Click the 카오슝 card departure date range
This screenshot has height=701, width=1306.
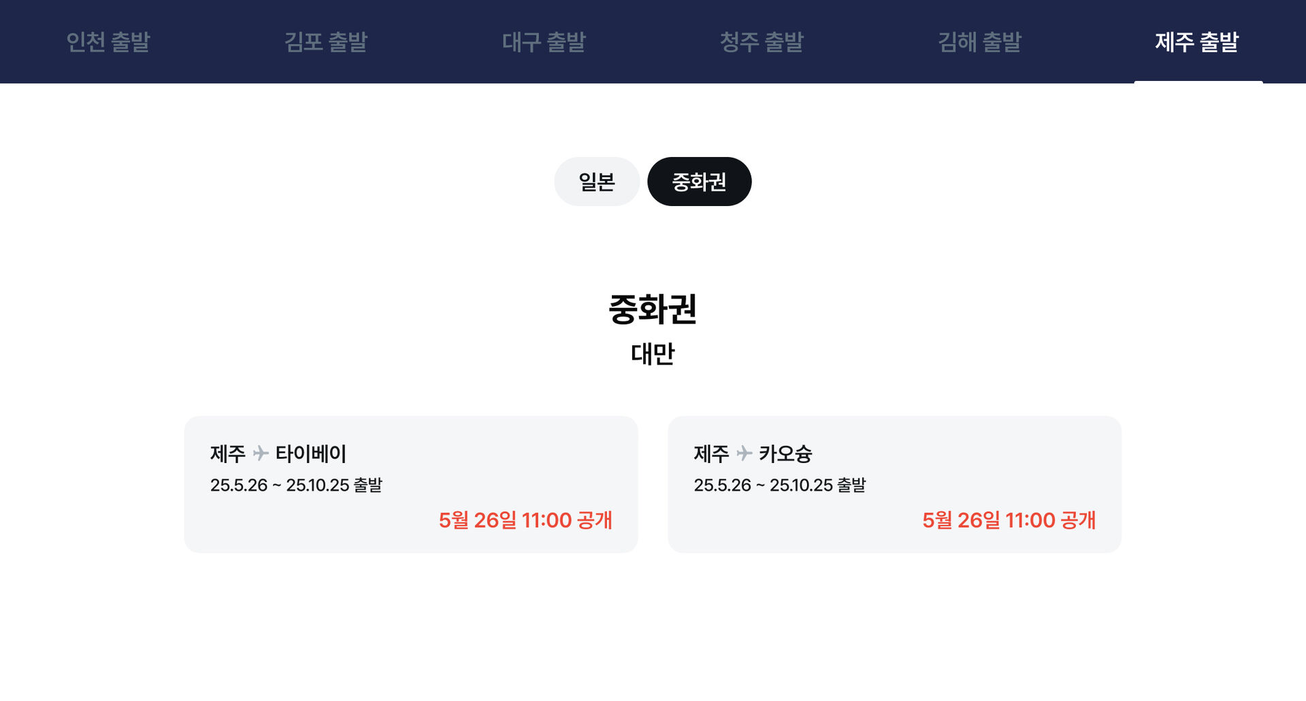point(779,485)
